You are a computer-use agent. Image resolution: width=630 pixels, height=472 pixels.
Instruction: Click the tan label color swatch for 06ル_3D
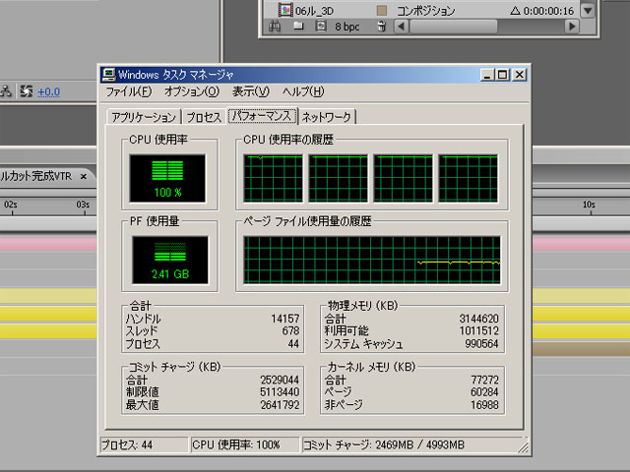(x=382, y=11)
